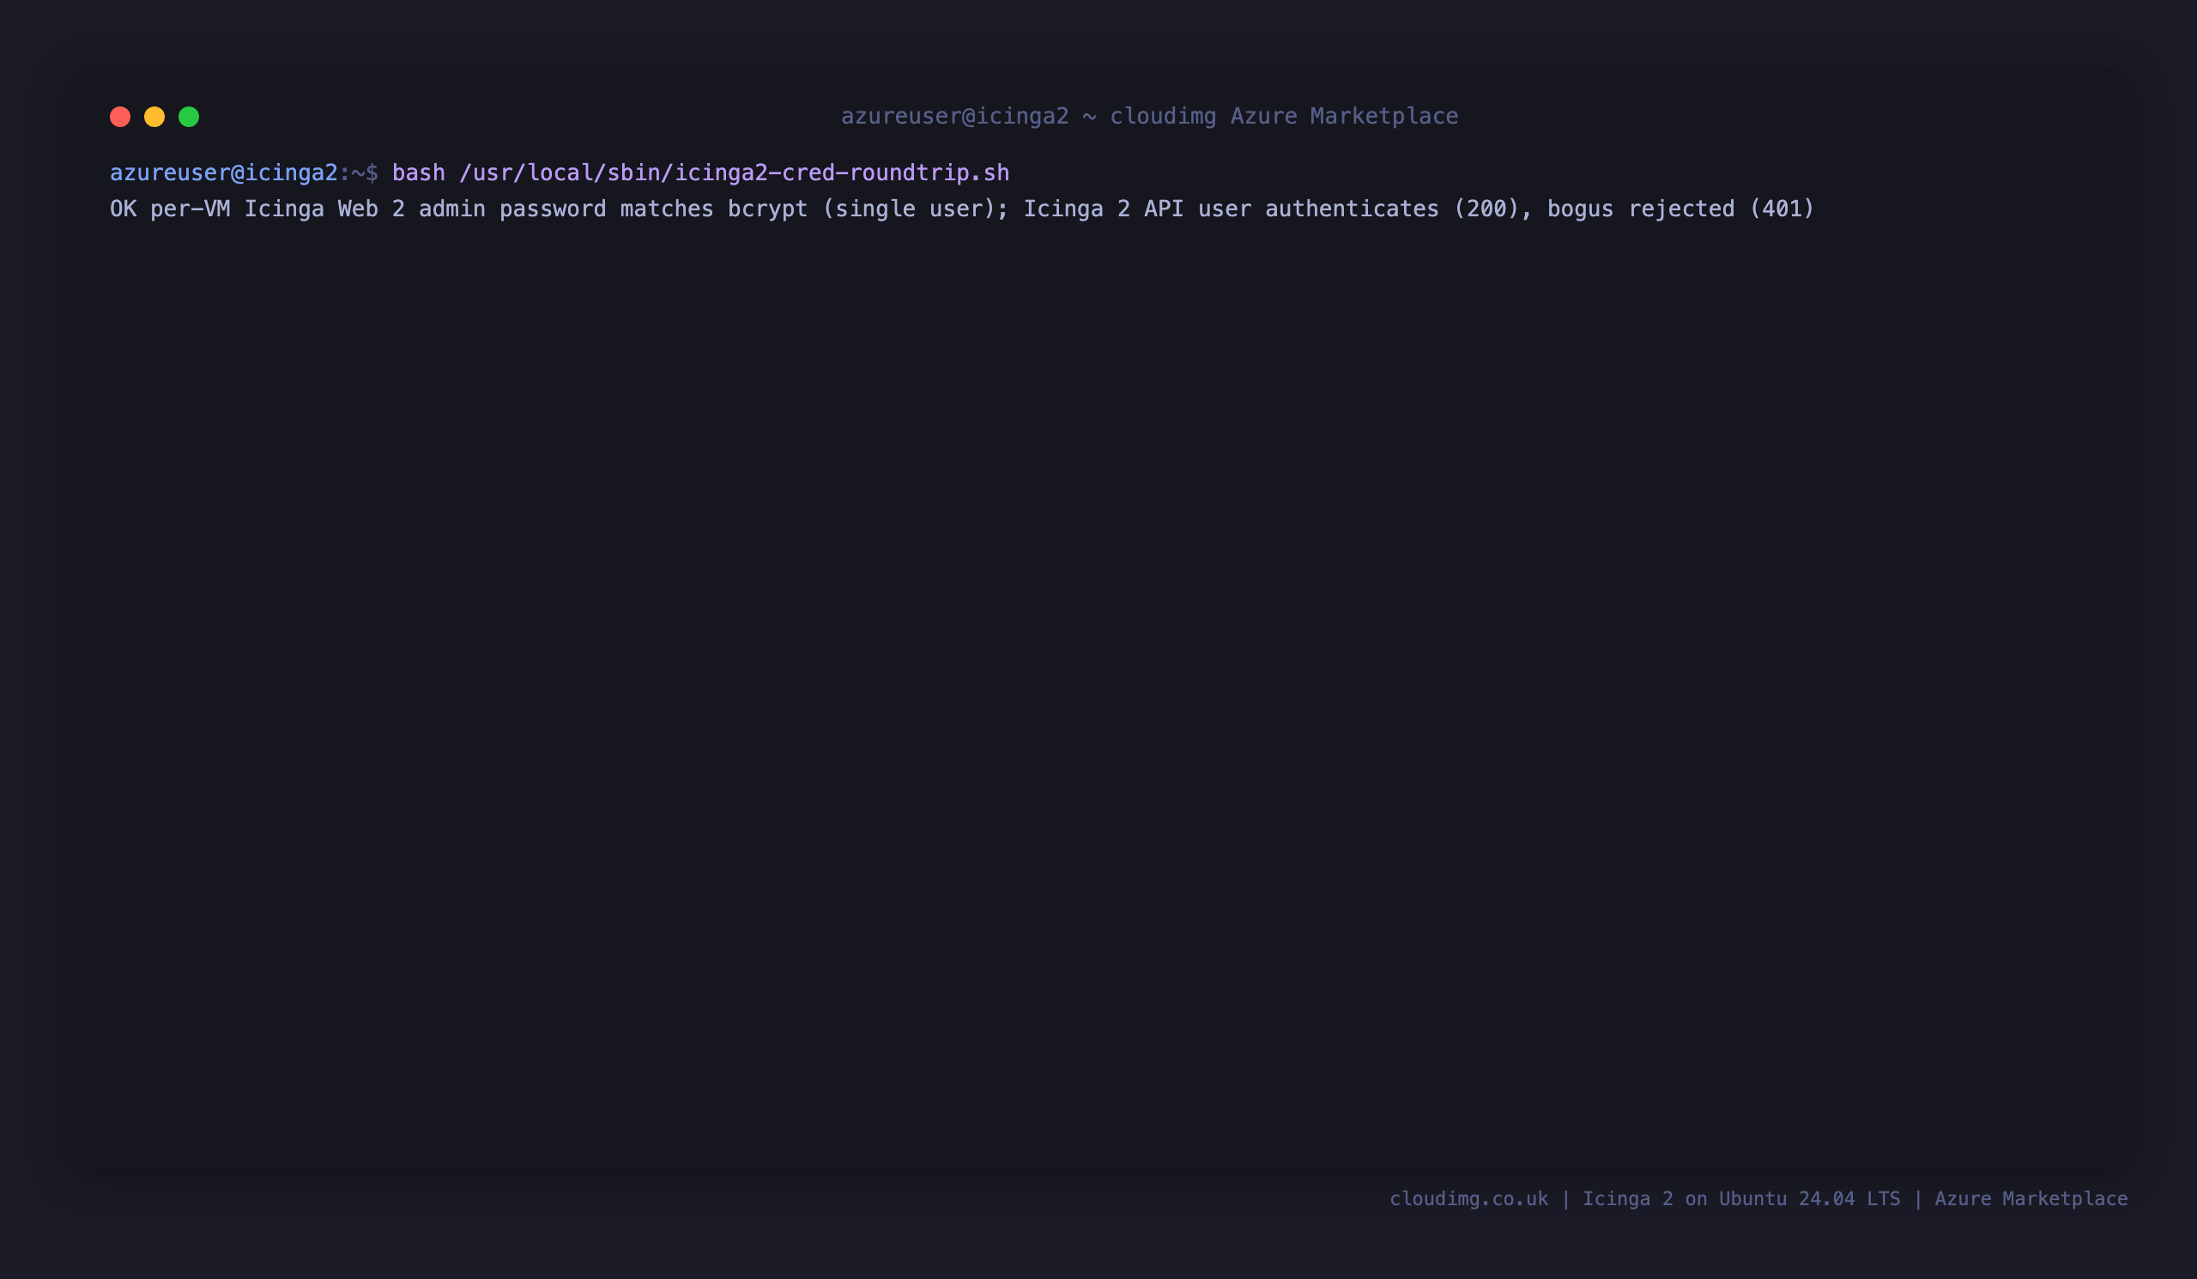The image size is (2197, 1279).
Task: Click the green maximize window dot
Action: [x=189, y=117]
